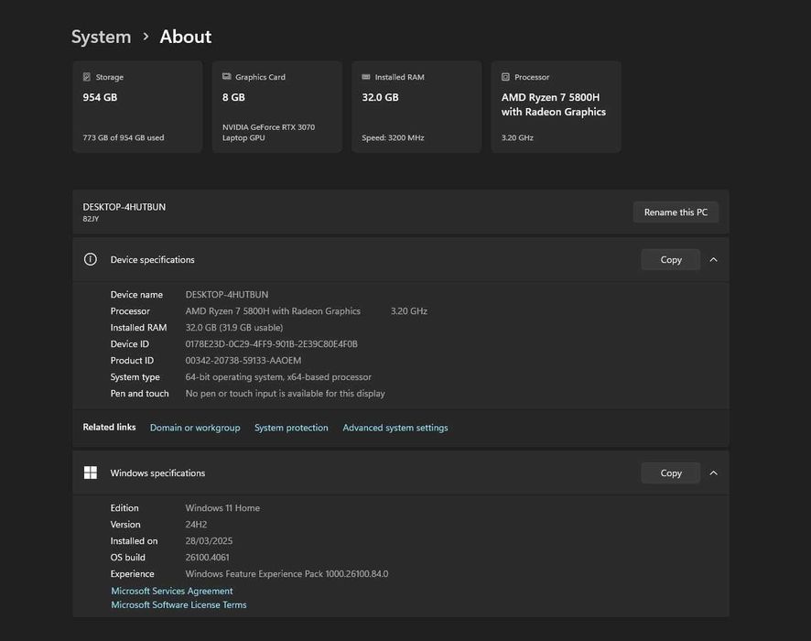This screenshot has width=811, height=641.
Task: Open the Domain or workgroup link
Action: [195, 428]
